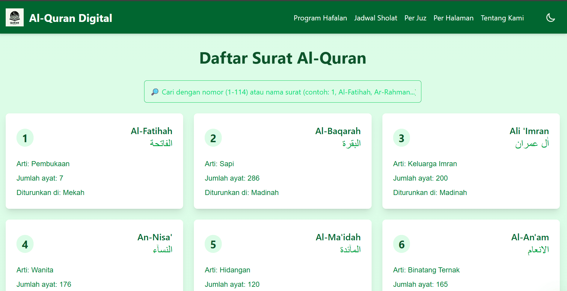Select the circled number 3 badge on Ali 'Imran

401,138
